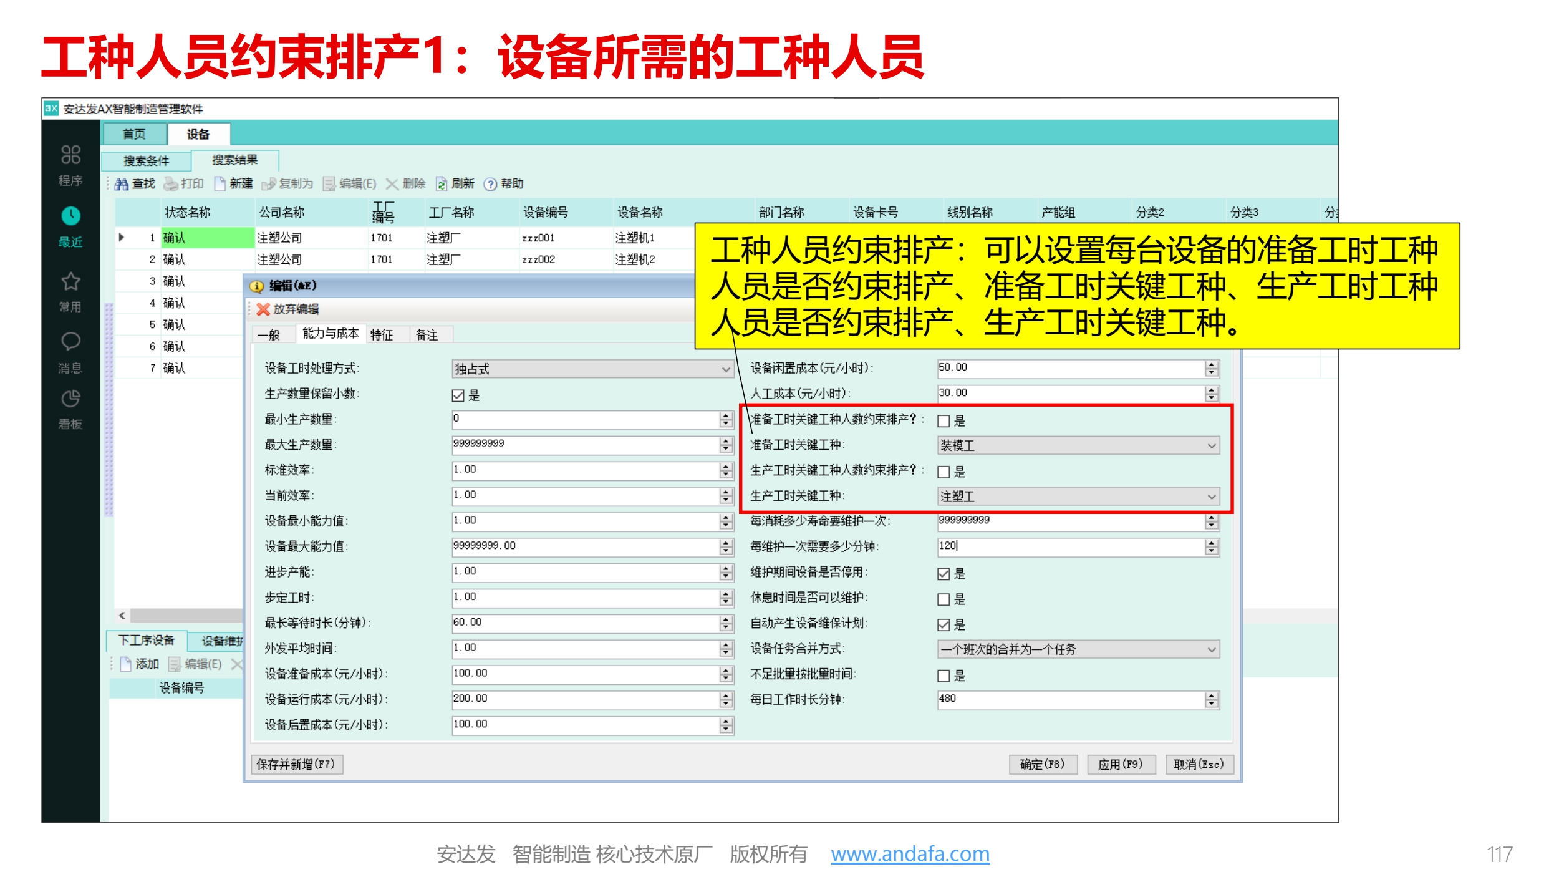Expand 设备工时处理方式 dropdown
This screenshot has height=877, width=1559.
pos(726,369)
